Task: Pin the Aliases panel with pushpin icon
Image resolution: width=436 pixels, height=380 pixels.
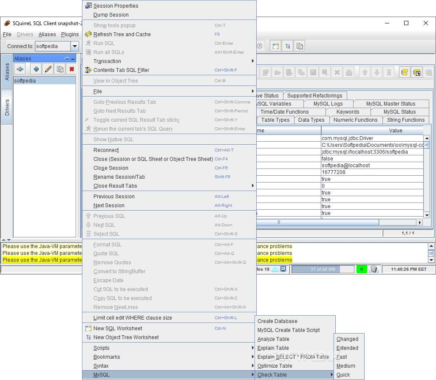Action: tap(67, 58)
